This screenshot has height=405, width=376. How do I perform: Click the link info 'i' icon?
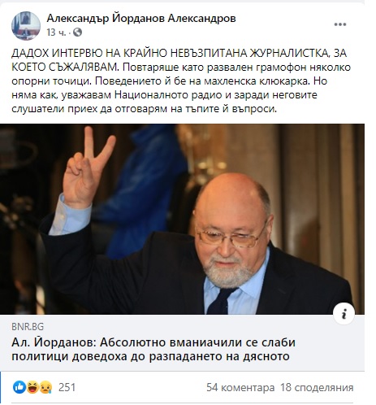coord(344,314)
